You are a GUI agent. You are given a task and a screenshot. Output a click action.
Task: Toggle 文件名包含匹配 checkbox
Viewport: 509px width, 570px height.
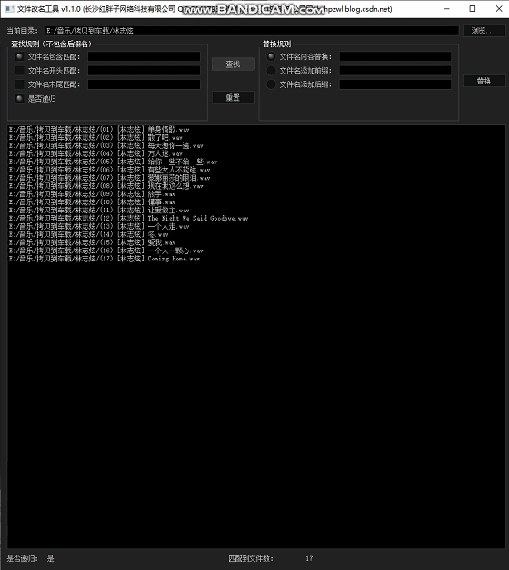[x=20, y=56]
